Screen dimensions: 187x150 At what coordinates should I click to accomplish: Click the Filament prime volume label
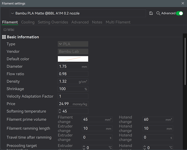tap(26, 119)
